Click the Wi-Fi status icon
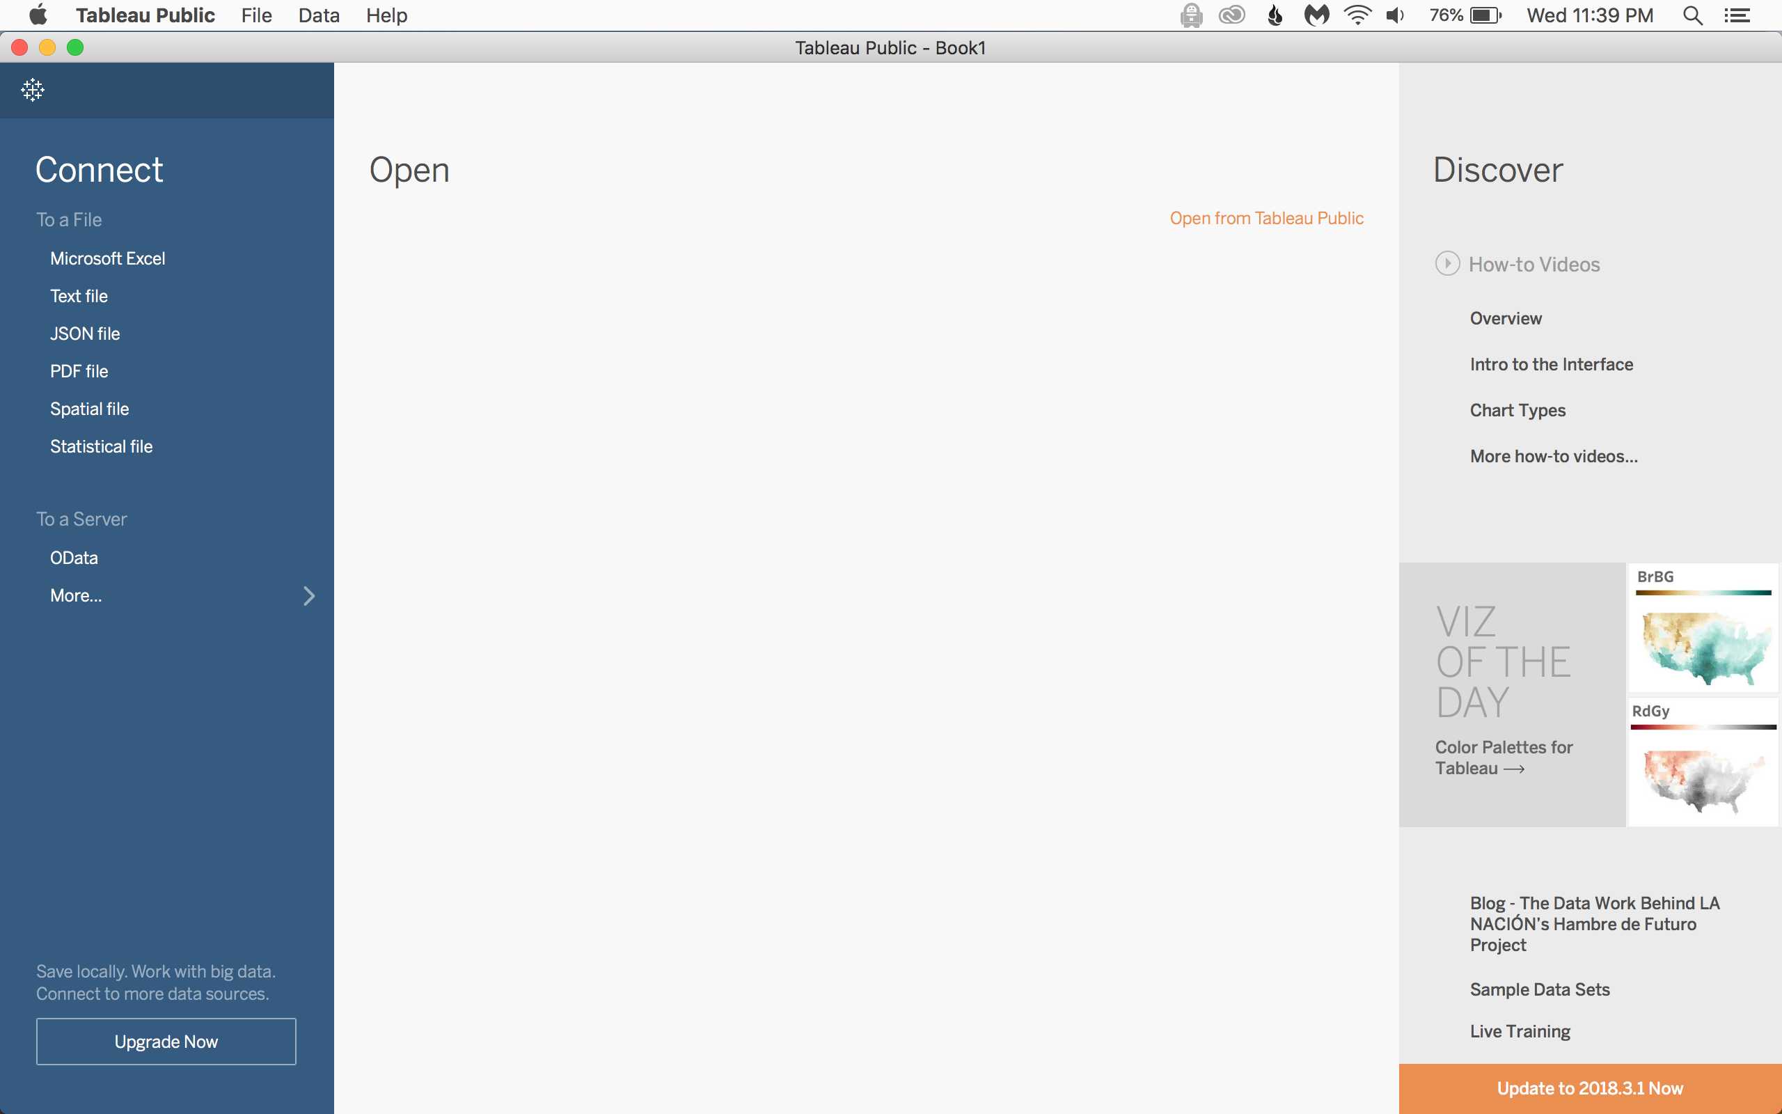The width and height of the screenshot is (1782, 1114). [x=1357, y=15]
